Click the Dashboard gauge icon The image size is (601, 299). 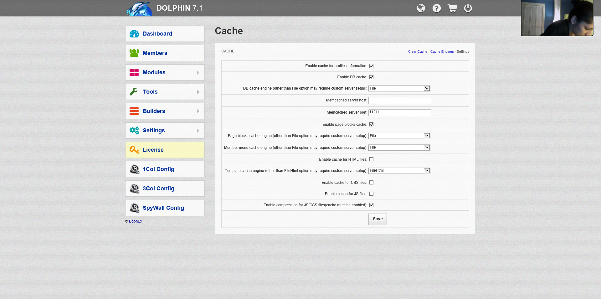click(x=134, y=34)
